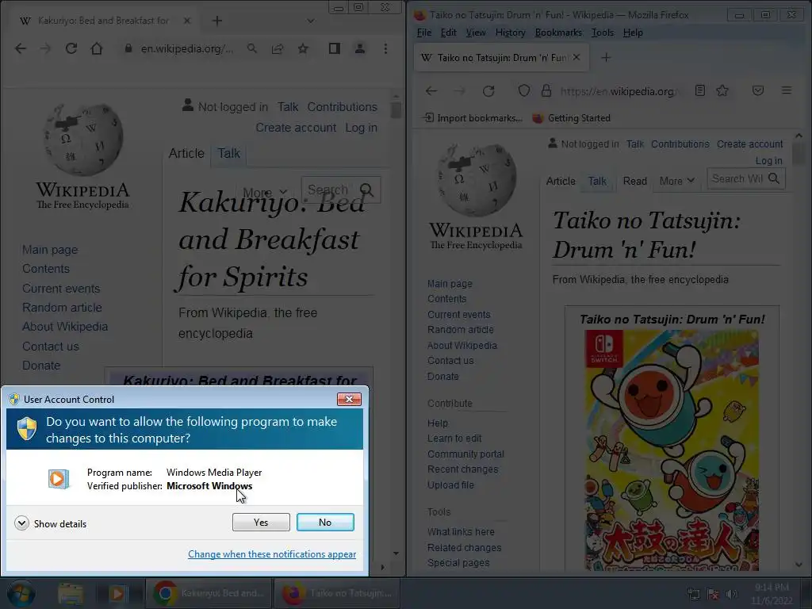The image size is (812, 609).
Task: Click Chrome back arrow
Action: (x=21, y=48)
